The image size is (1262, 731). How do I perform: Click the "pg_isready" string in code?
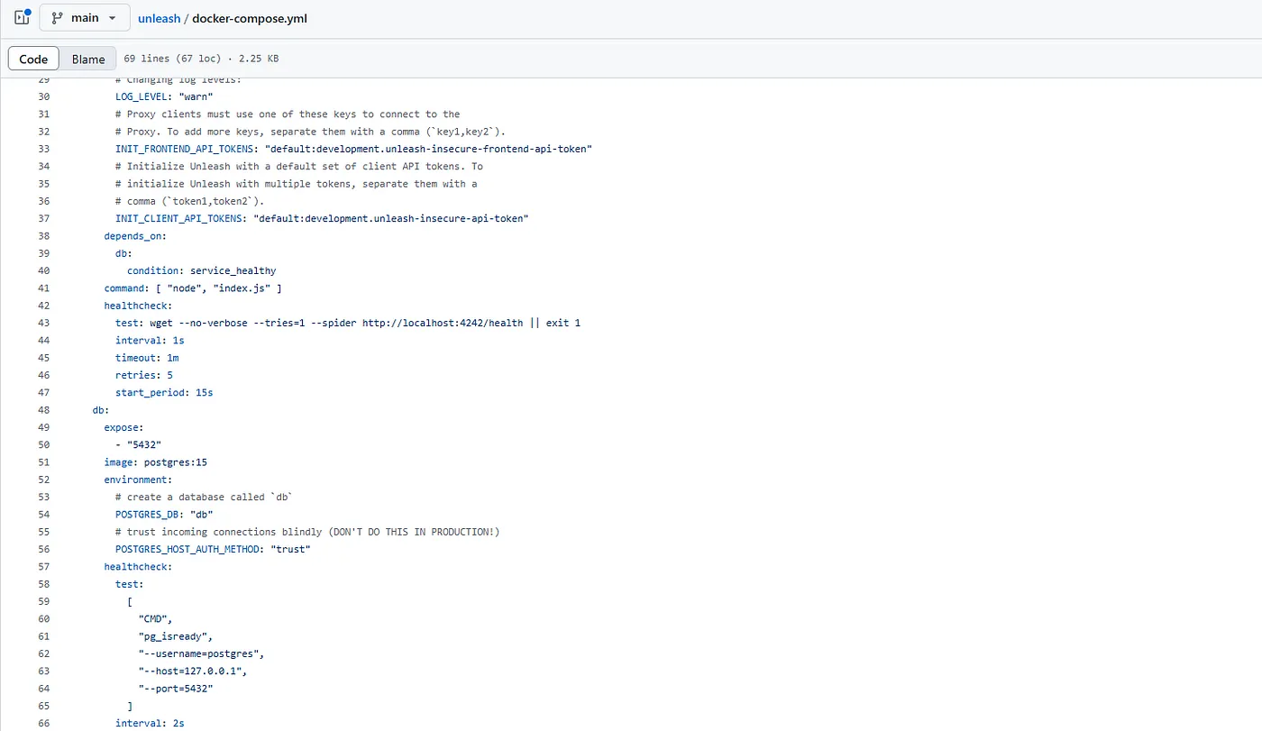point(175,636)
